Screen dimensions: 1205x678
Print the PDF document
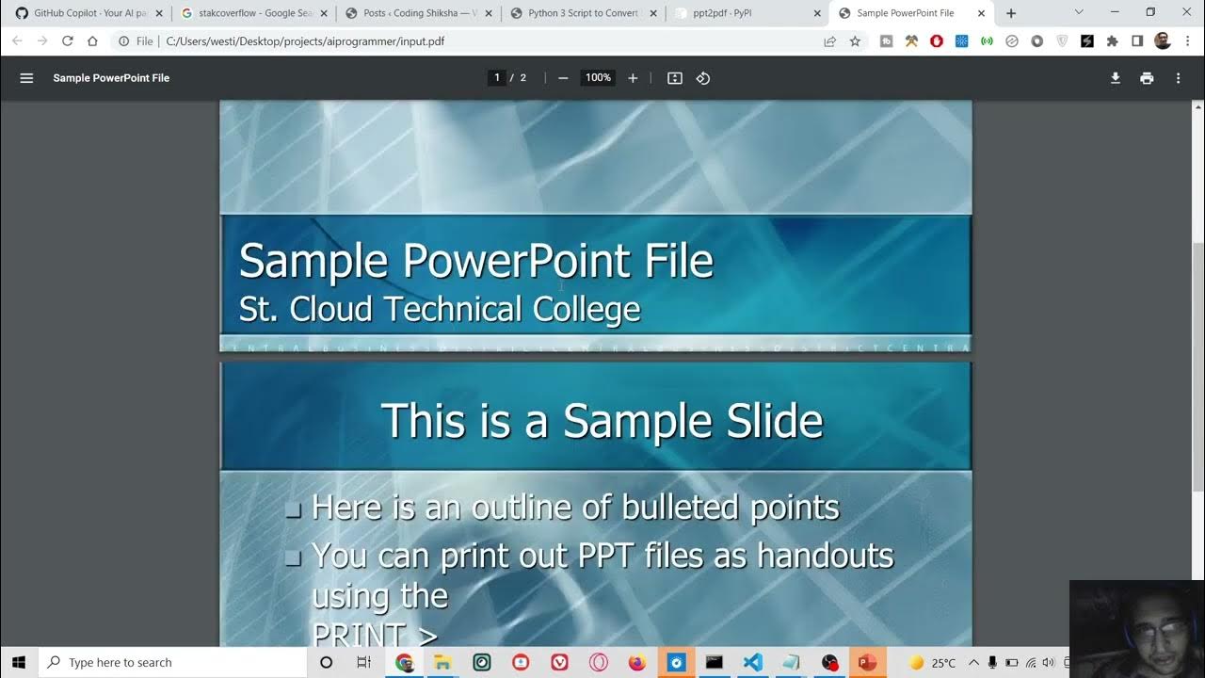click(1147, 78)
